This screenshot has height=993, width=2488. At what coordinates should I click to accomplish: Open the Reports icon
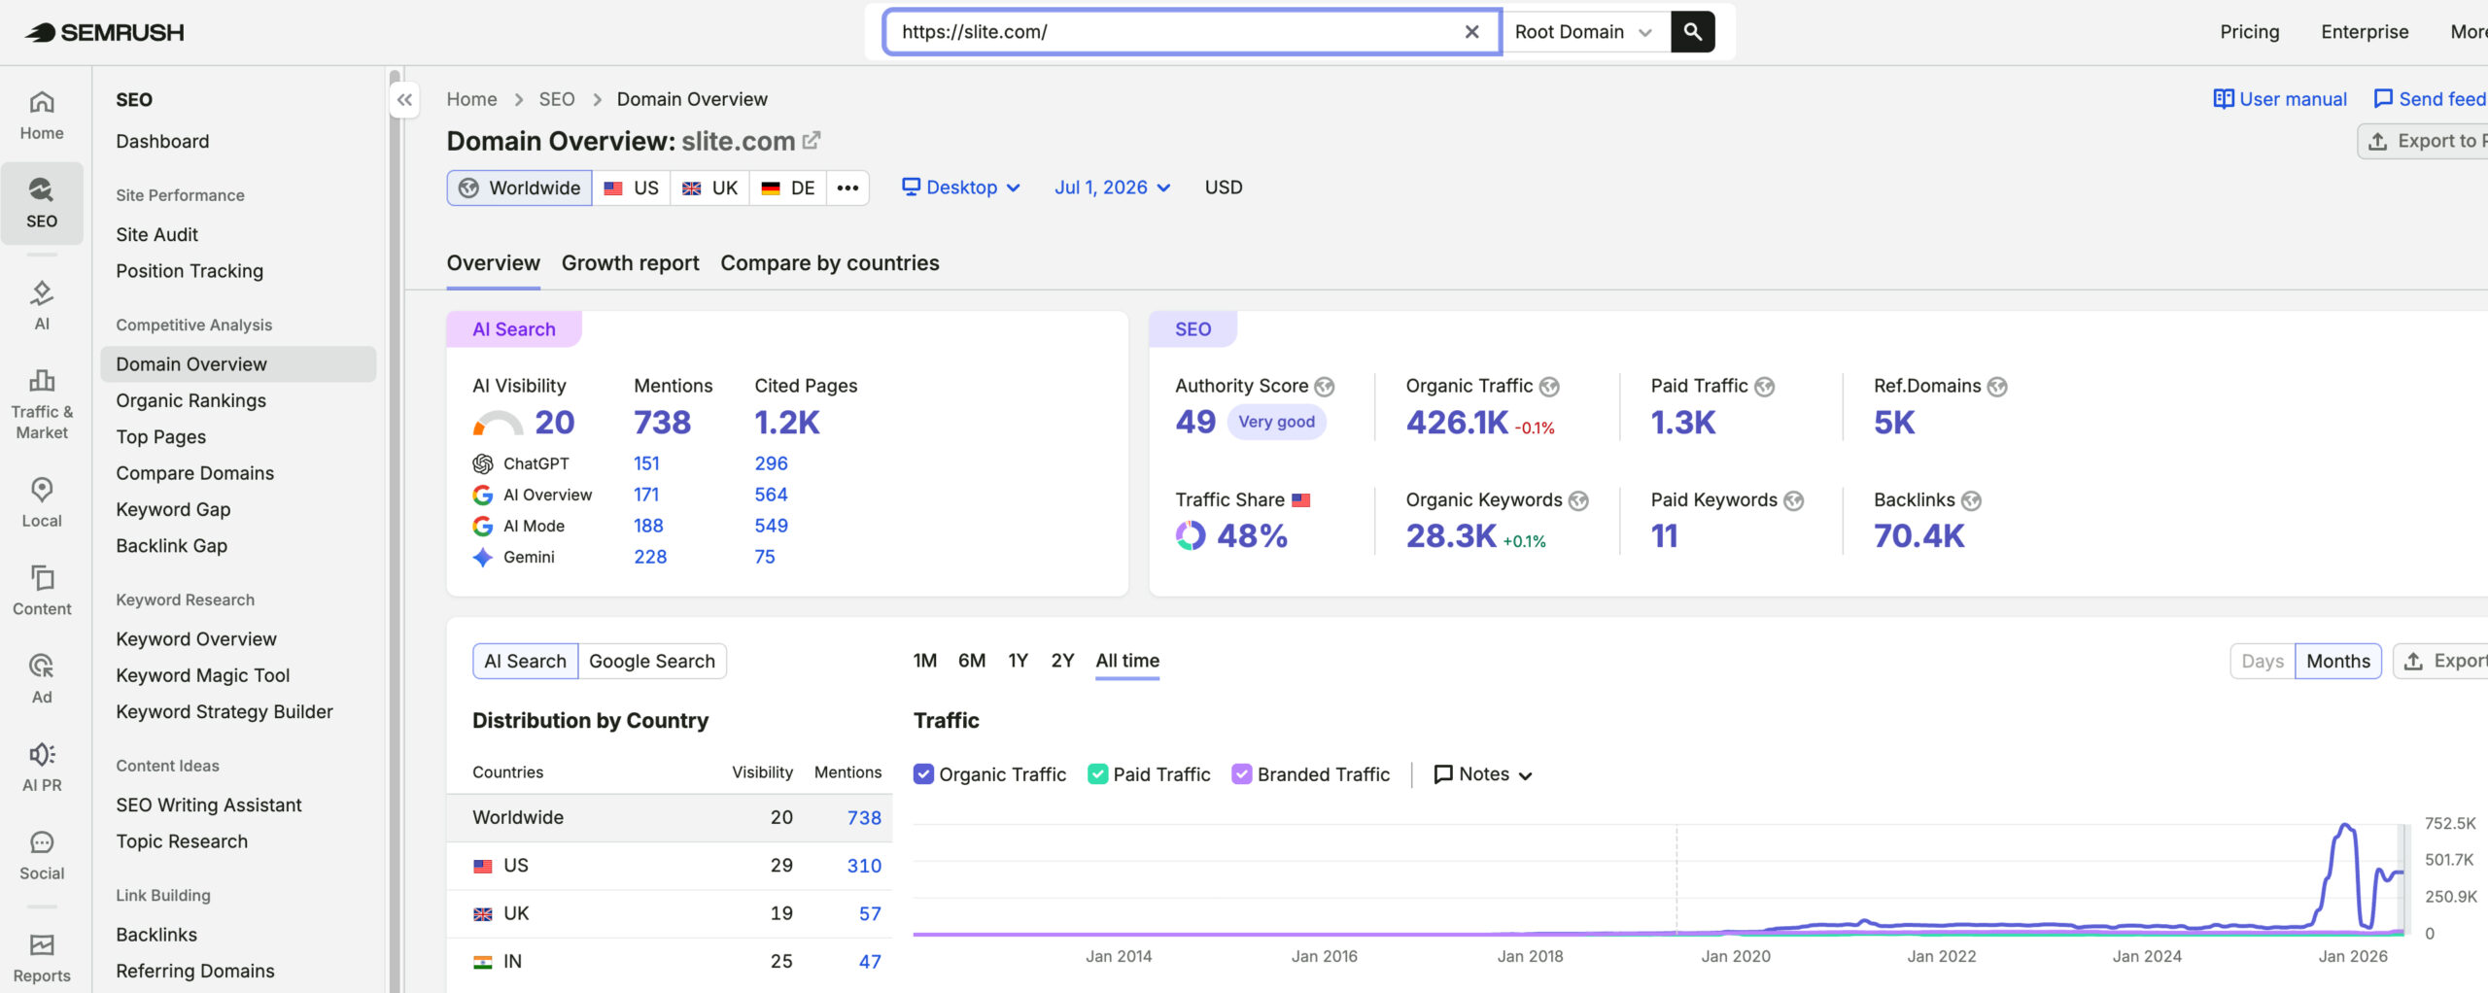tap(42, 958)
